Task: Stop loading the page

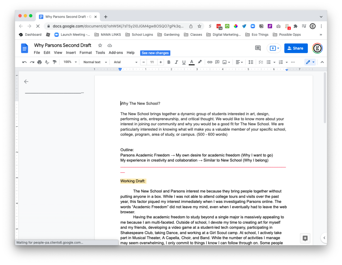Action: click(x=38, y=26)
